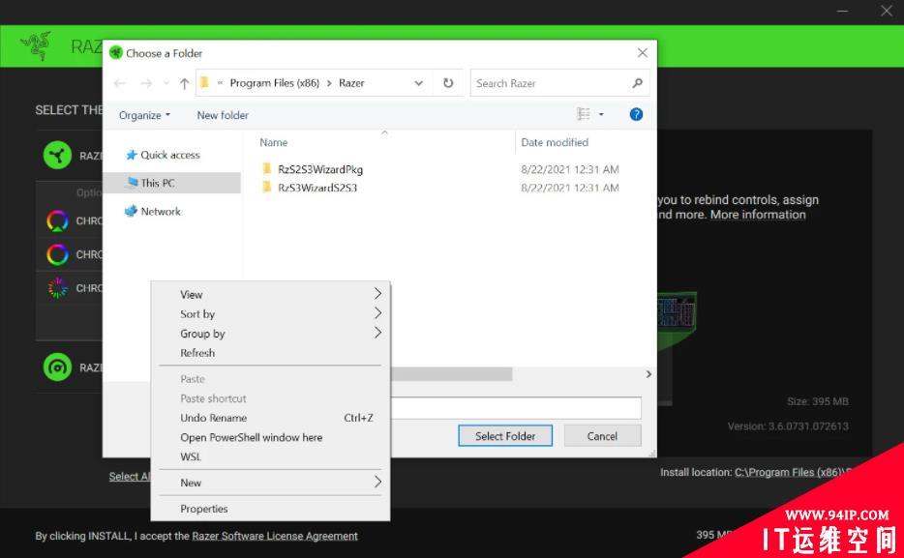Viewport: 904px width, 558px height.
Task: Click the Cancel button
Action: click(602, 436)
